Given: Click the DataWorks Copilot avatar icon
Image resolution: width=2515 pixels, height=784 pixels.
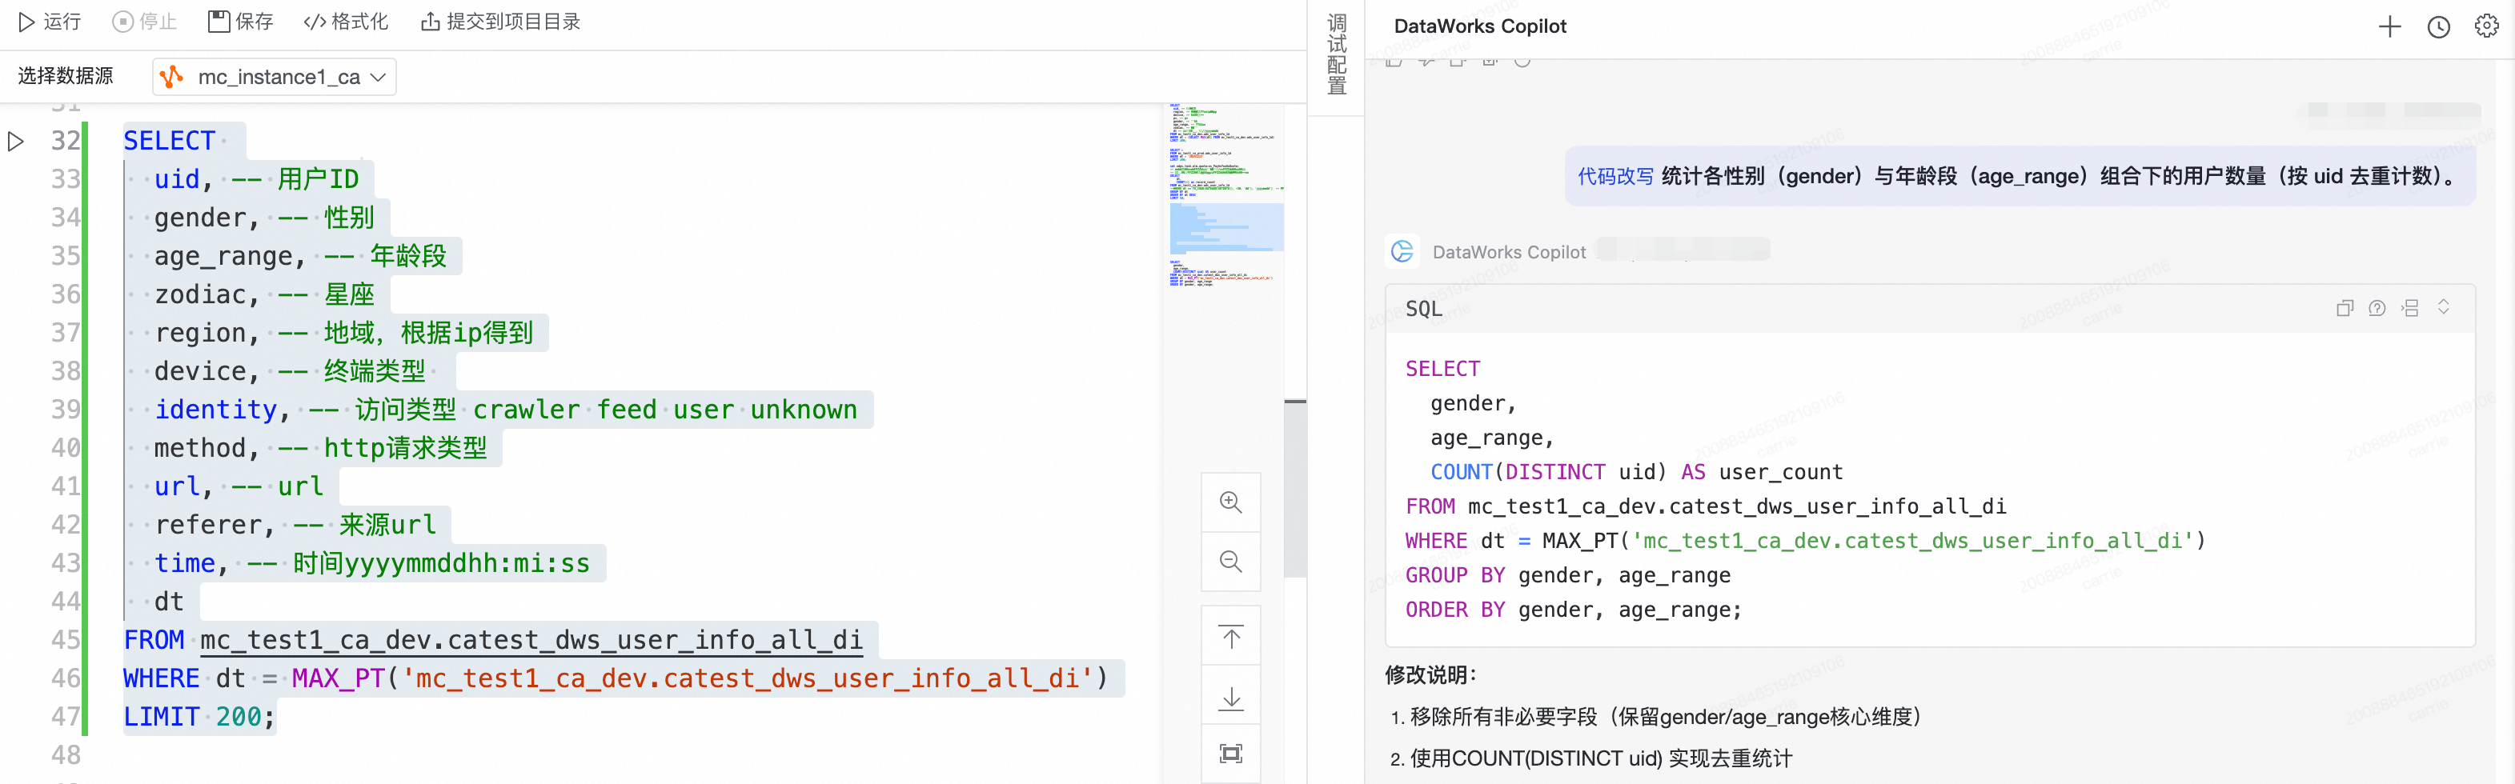Looking at the screenshot, I should 1402,252.
